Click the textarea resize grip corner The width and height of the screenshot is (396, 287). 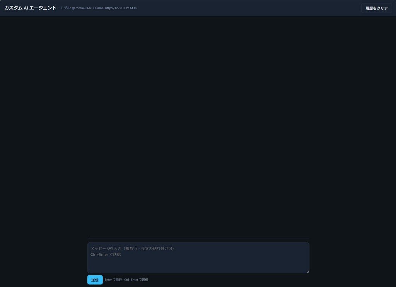pos(307,271)
